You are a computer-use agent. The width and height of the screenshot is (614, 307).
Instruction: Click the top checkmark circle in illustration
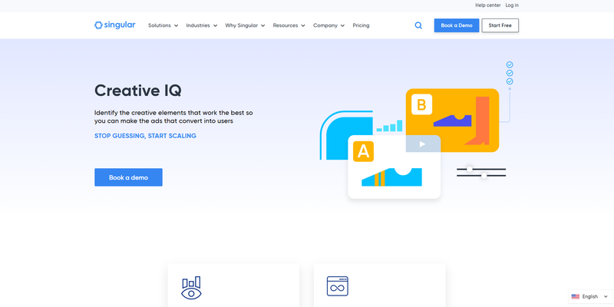tap(510, 65)
